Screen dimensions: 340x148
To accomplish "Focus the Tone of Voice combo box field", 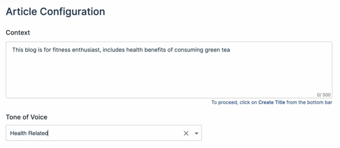I will [113, 133].
